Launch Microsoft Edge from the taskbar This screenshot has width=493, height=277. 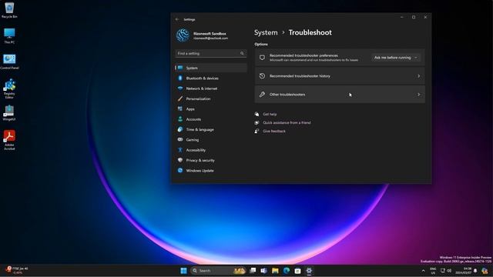(287, 271)
